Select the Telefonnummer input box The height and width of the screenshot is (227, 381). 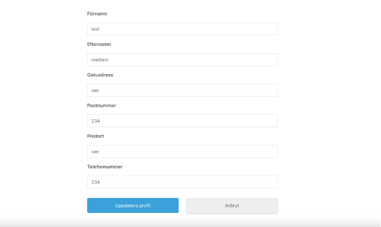coord(183,182)
